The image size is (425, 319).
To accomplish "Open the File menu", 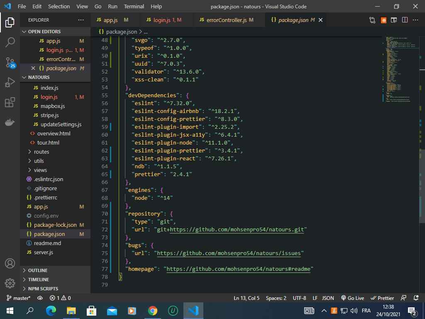I will tap(22, 6).
